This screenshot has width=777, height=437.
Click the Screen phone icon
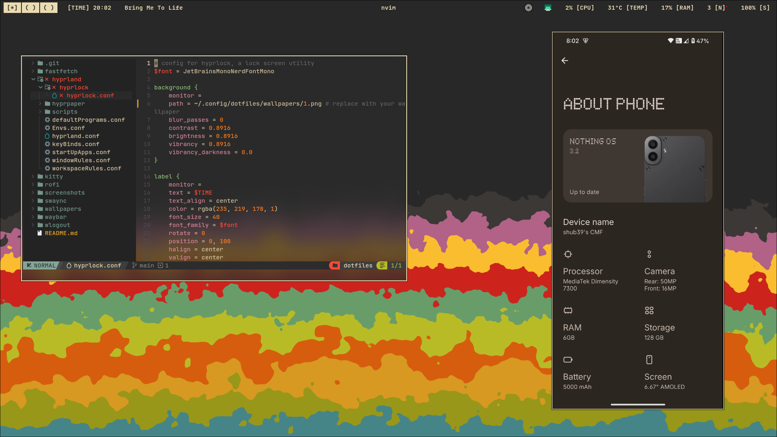[x=649, y=360]
